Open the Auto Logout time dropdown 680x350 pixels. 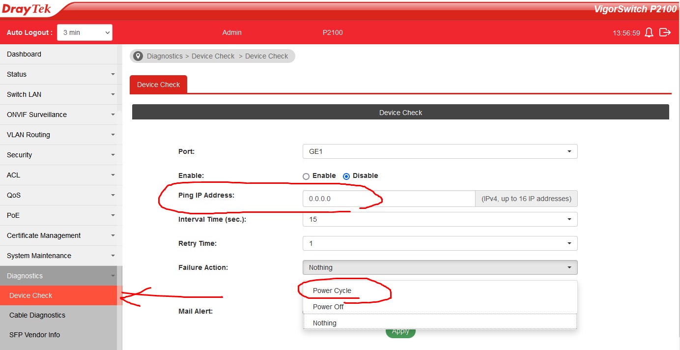[x=85, y=32]
